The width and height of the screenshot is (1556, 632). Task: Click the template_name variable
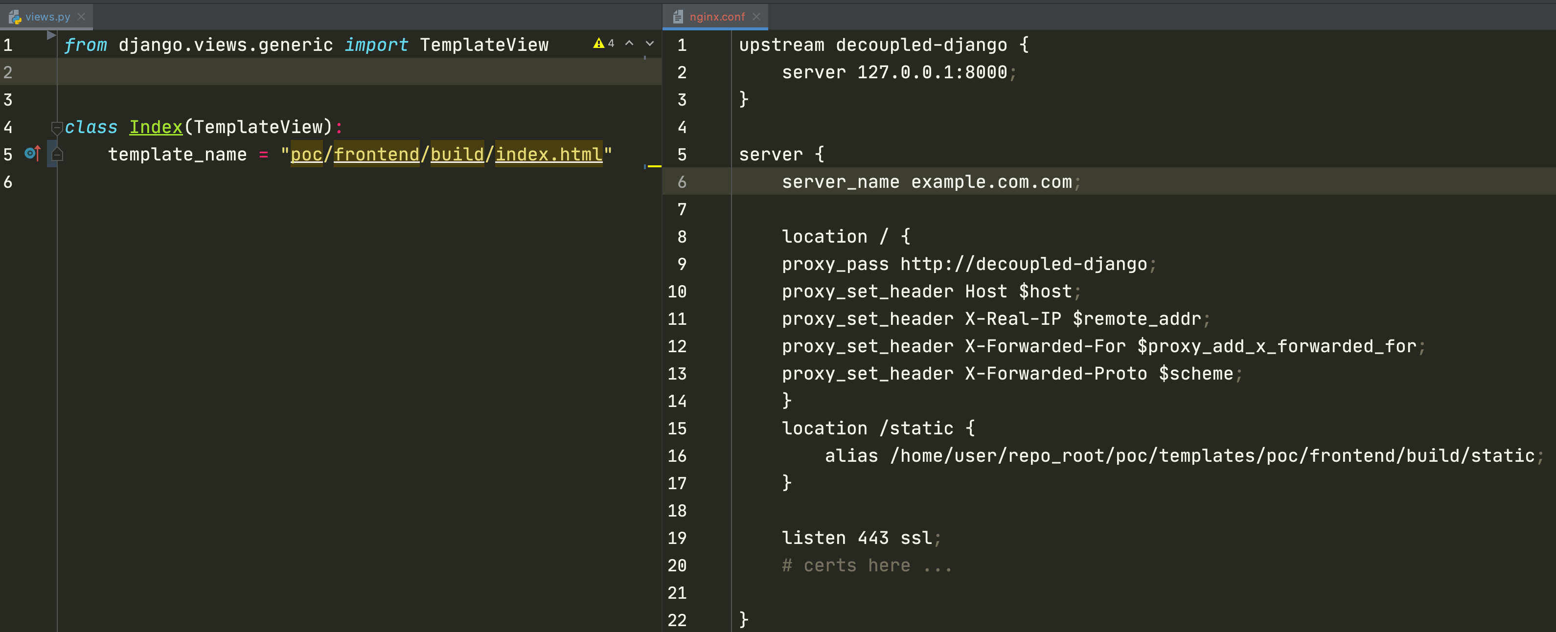[178, 155]
